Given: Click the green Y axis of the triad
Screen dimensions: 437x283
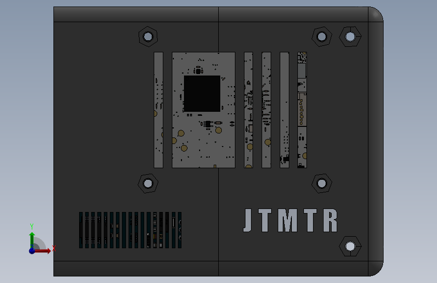Looking at the screenshot, I should pyautogui.click(x=32, y=240).
